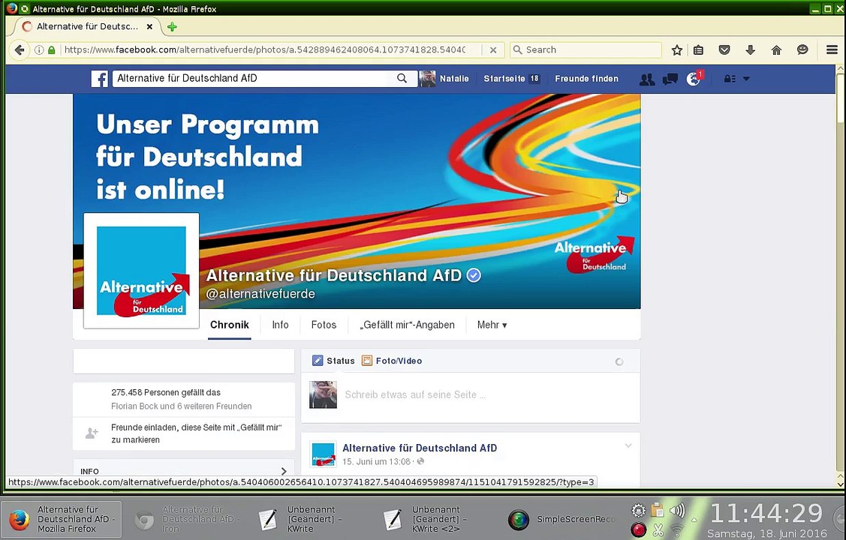Go to Firefox home page icon
The height and width of the screenshot is (540, 846).
point(776,50)
